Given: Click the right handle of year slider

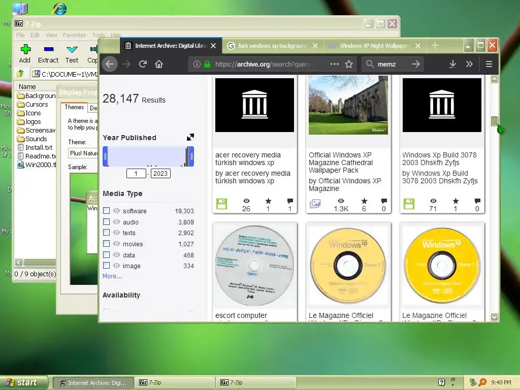Looking at the screenshot, I should pos(191,156).
